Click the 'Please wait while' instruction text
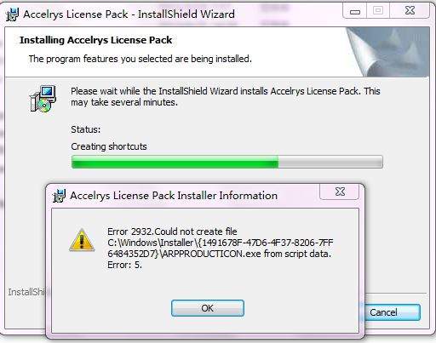Screen dimensions: 436x343 pos(226,97)
